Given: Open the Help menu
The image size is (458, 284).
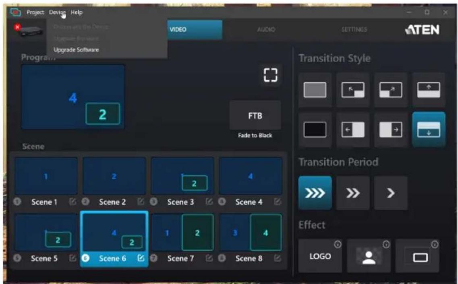Looking at the screenshot, I should (77, 12).
